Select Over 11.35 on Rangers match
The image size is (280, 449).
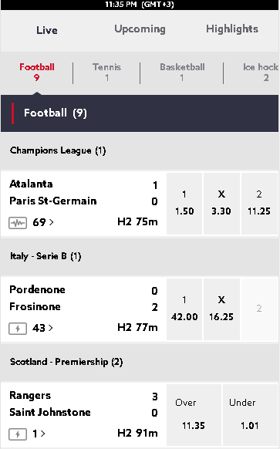(x=194, y=415)
